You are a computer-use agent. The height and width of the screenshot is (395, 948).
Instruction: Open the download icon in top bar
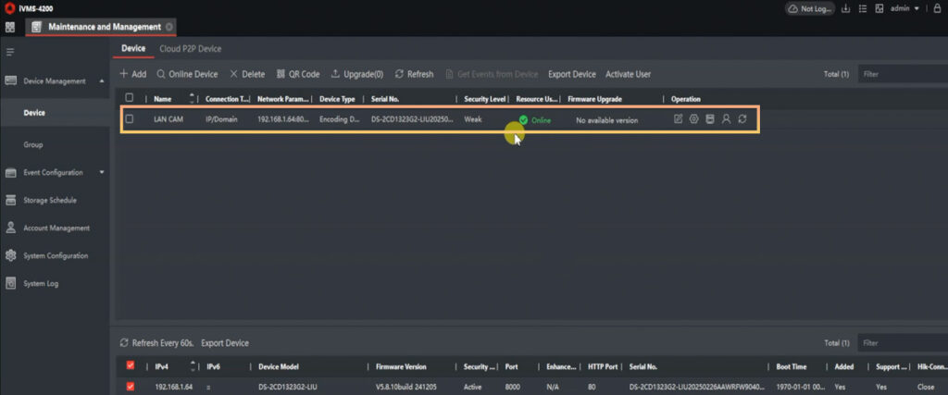point(845,8)
